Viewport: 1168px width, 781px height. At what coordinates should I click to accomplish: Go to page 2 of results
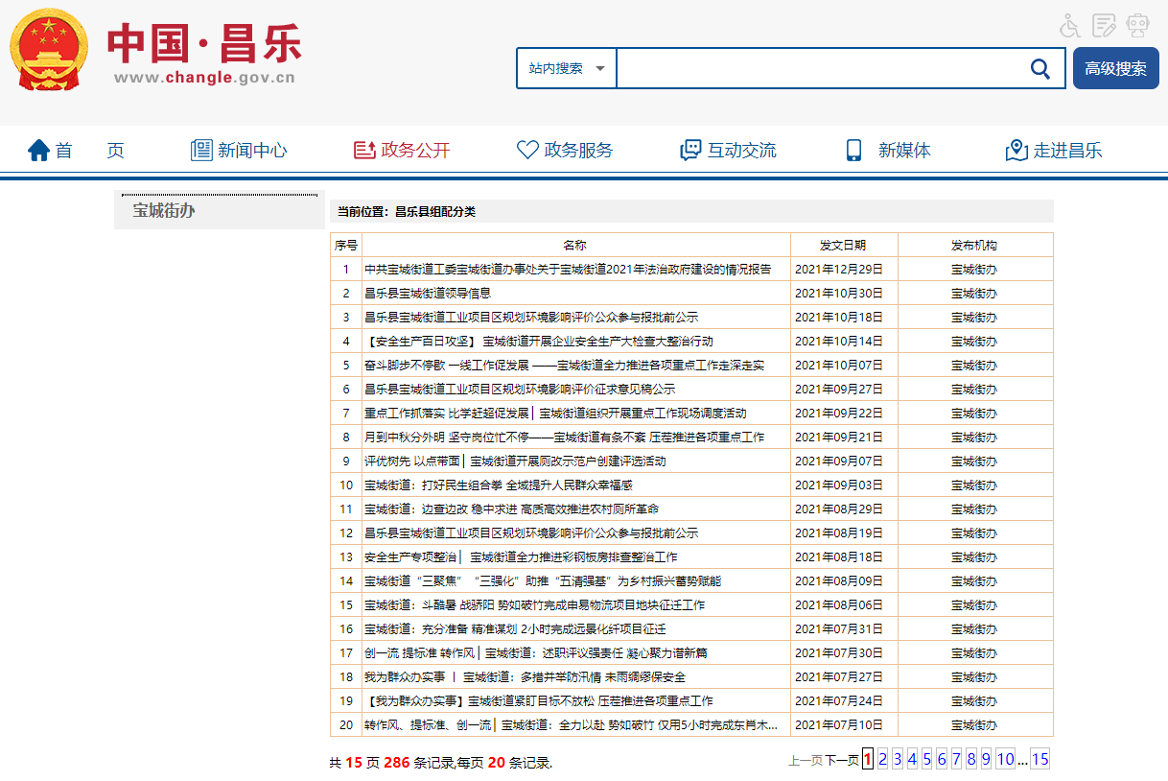(x=882, y=760)
